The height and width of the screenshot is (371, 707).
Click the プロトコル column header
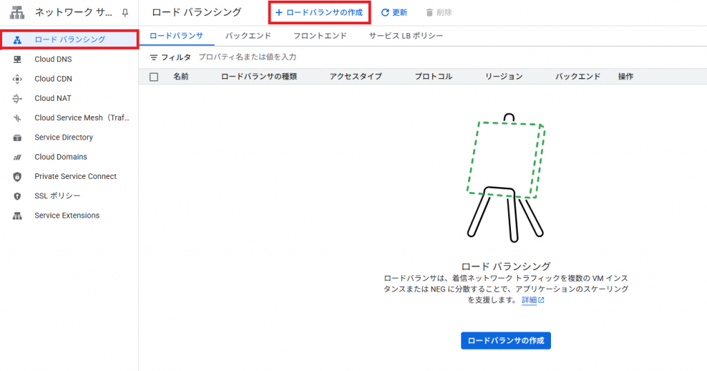click(434, 77)
